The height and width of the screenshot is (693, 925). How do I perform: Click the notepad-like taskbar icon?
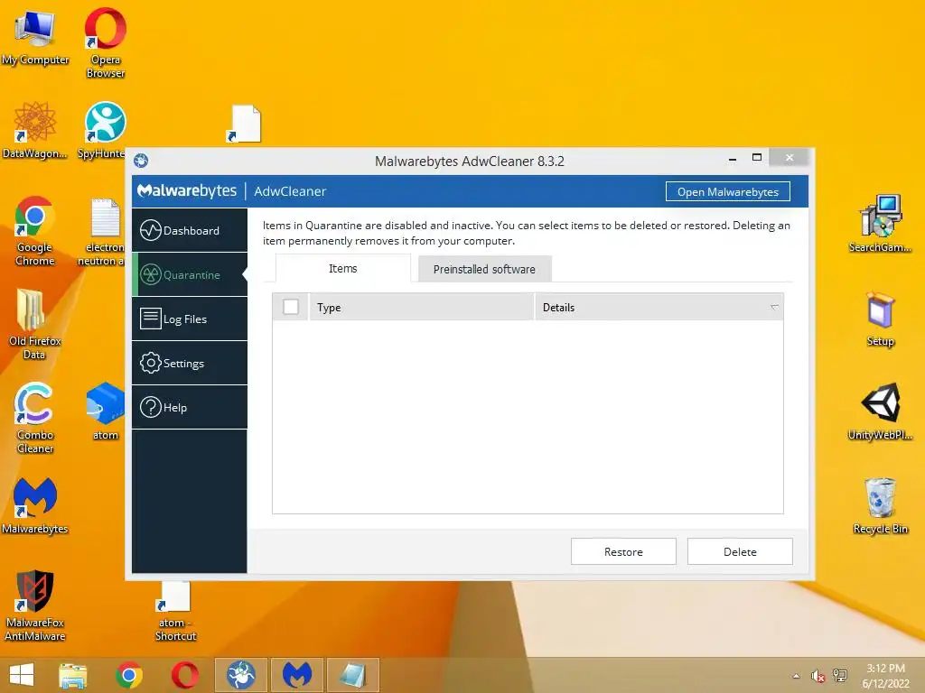coord(353,675)
